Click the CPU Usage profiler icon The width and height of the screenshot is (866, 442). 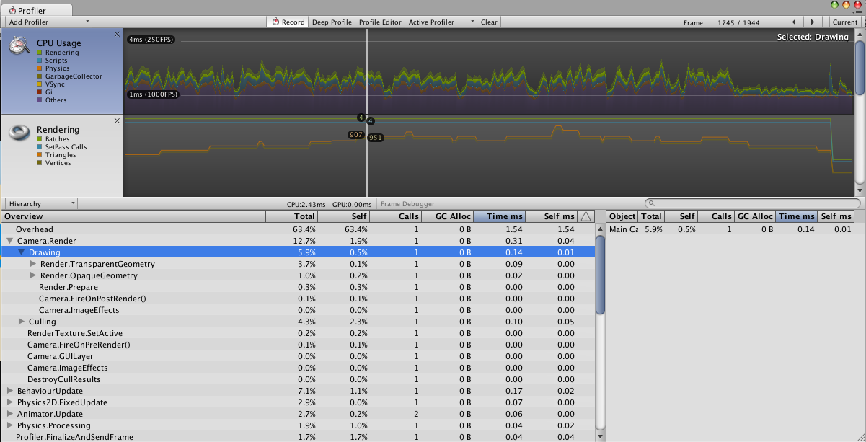point(18,46)
